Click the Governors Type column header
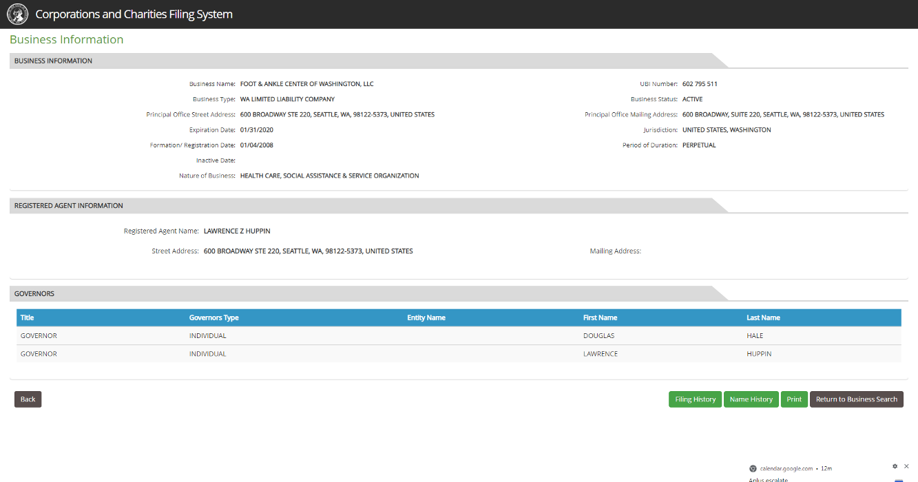This screenshot has height=482, width=918. (213, 317)
